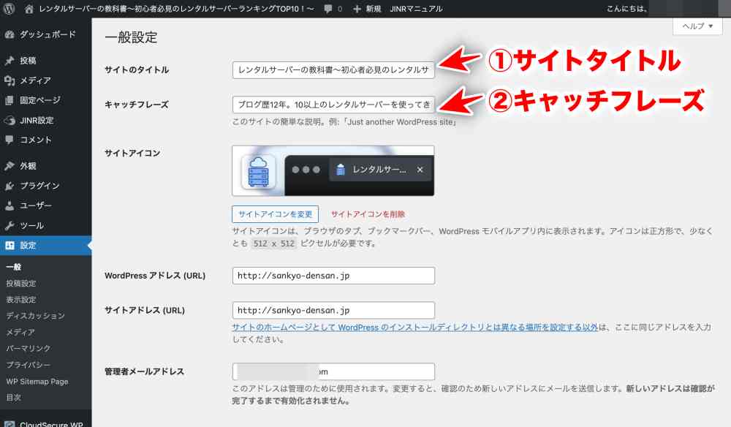Open ツール wrench icon in sidebar
Image resolution: width=731 pixels, height=427 pixels.
10,225
